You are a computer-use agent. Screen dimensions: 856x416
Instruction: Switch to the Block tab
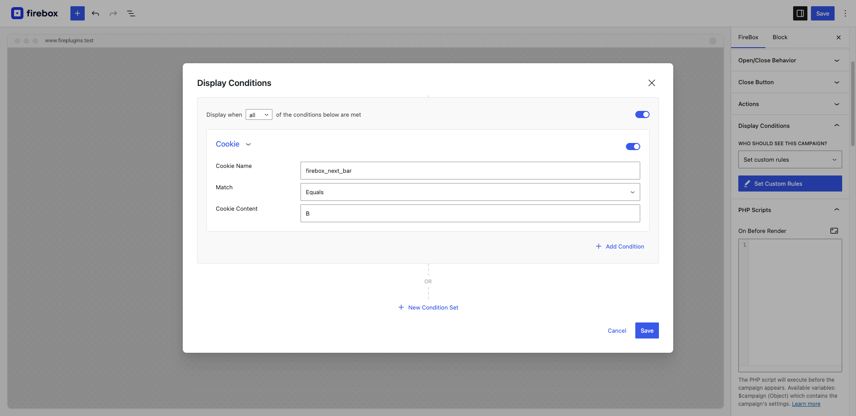pos(780,37)
